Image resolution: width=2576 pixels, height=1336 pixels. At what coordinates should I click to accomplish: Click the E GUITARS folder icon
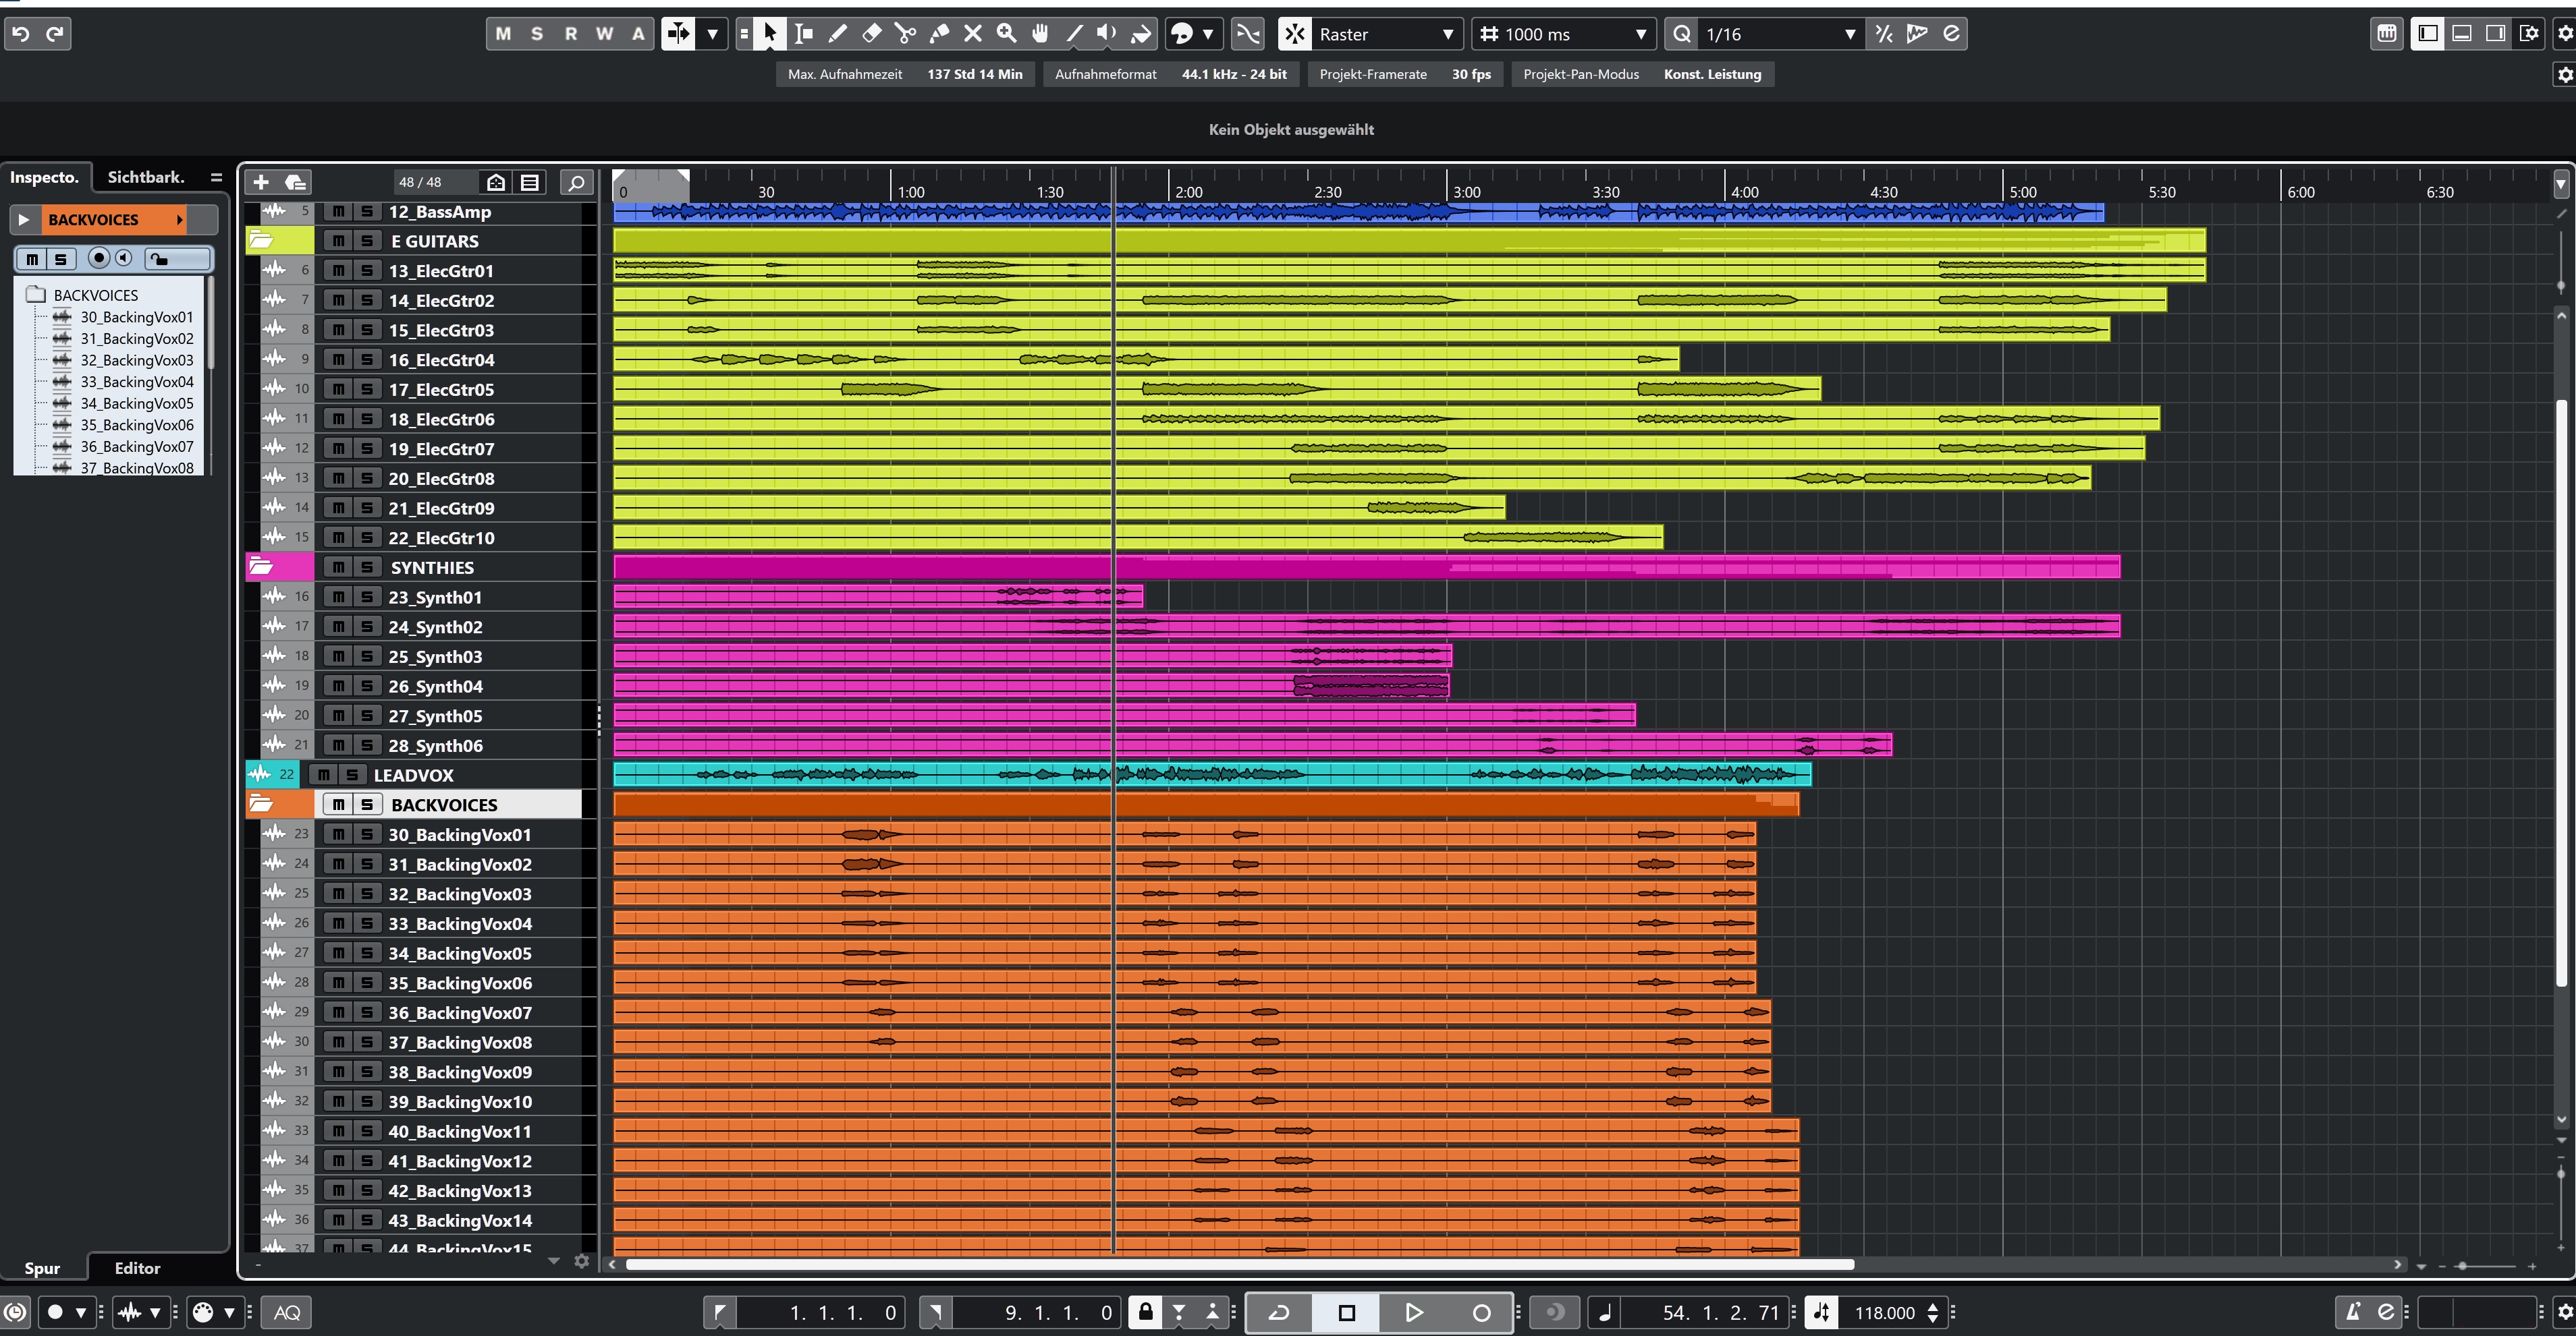(261, 240)
